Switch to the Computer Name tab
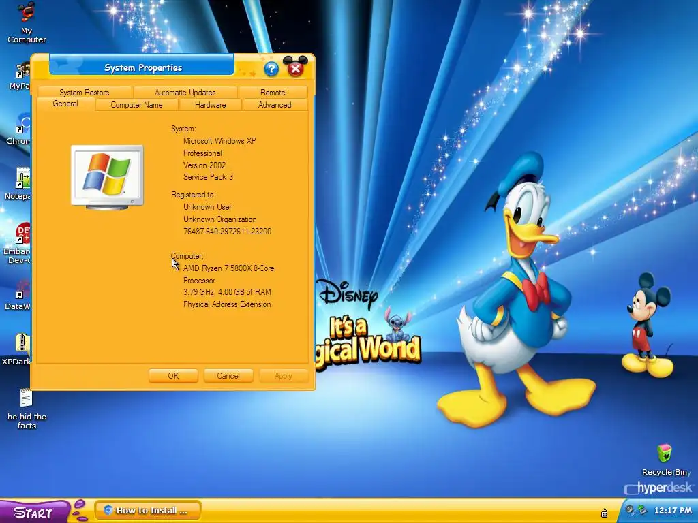Viewport: 698px width, 523px height. point(136,104)
